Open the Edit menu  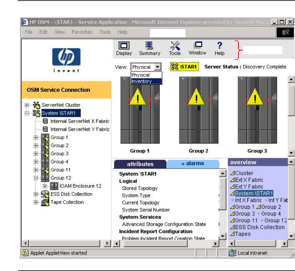[x=43, y=32]
